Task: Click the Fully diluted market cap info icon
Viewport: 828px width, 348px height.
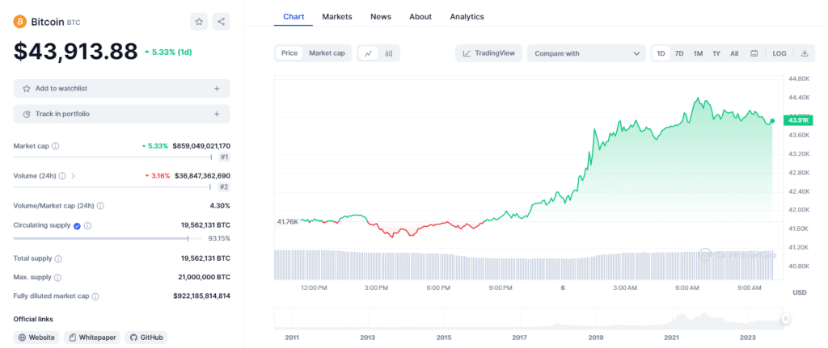Action: click(x=95, y=296)
